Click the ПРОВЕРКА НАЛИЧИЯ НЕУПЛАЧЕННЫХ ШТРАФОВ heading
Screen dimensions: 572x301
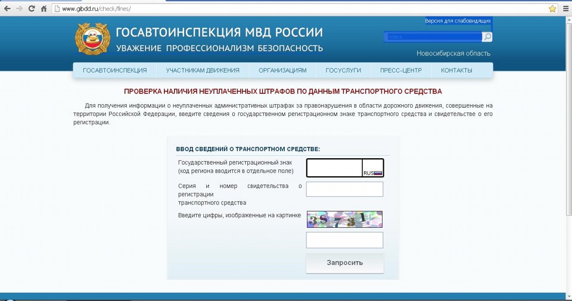point(282,92)
